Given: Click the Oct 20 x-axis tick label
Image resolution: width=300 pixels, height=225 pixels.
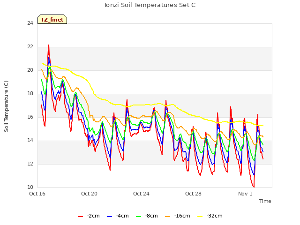Looking at the screenshot, I should (89, 194).
